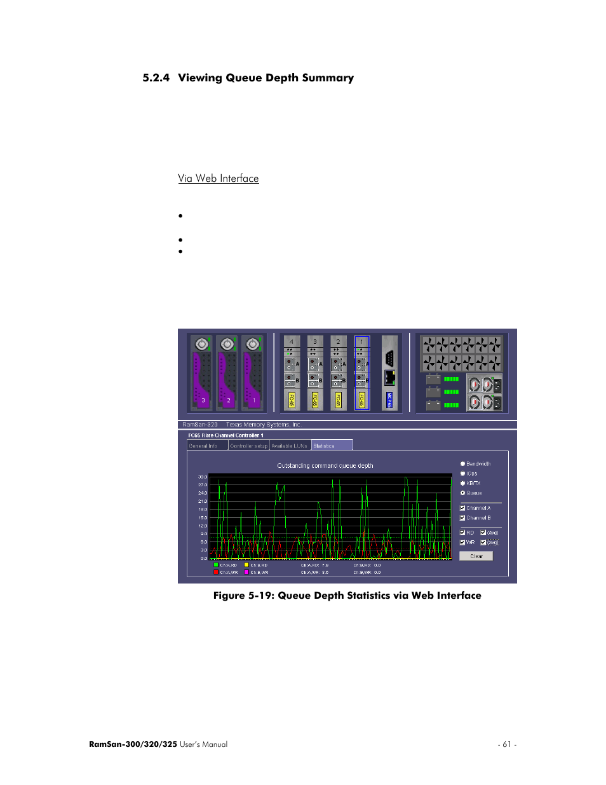The image size is (606, 785).
Task: Select the bottom battery icon
Action: point(433,405)
